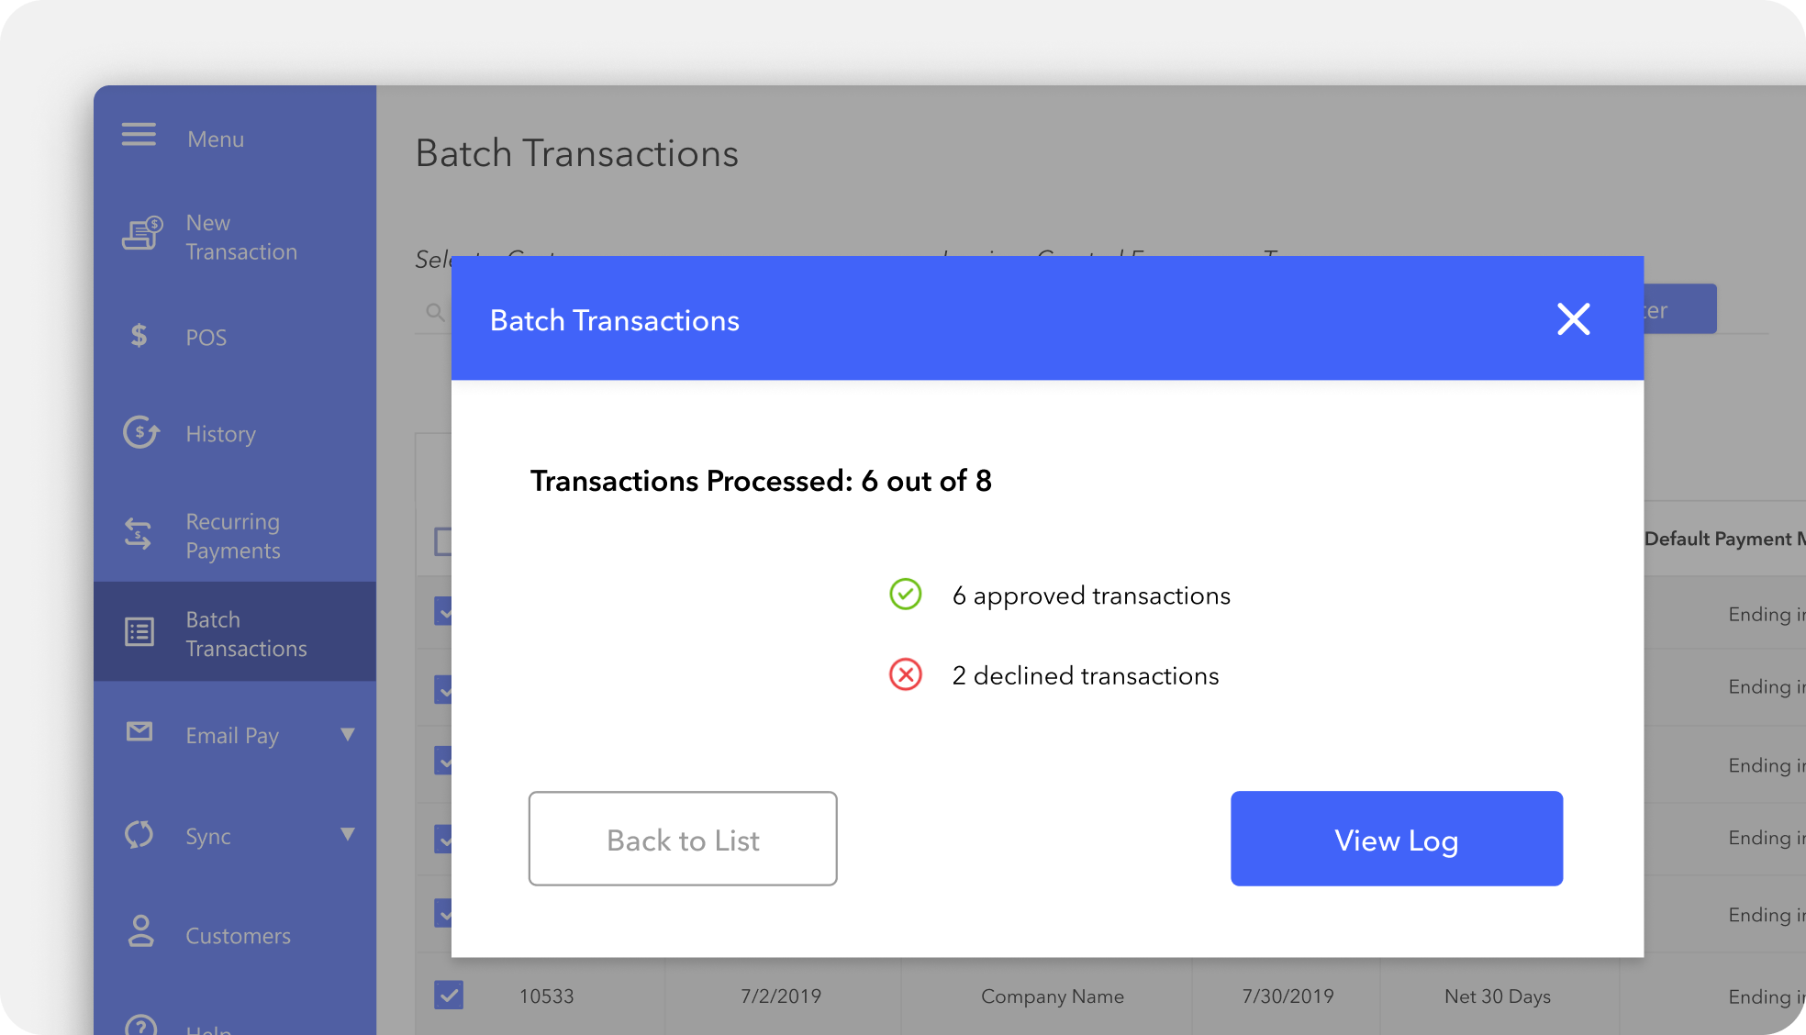
Task: Click the View Log button
Action: 1396,839
